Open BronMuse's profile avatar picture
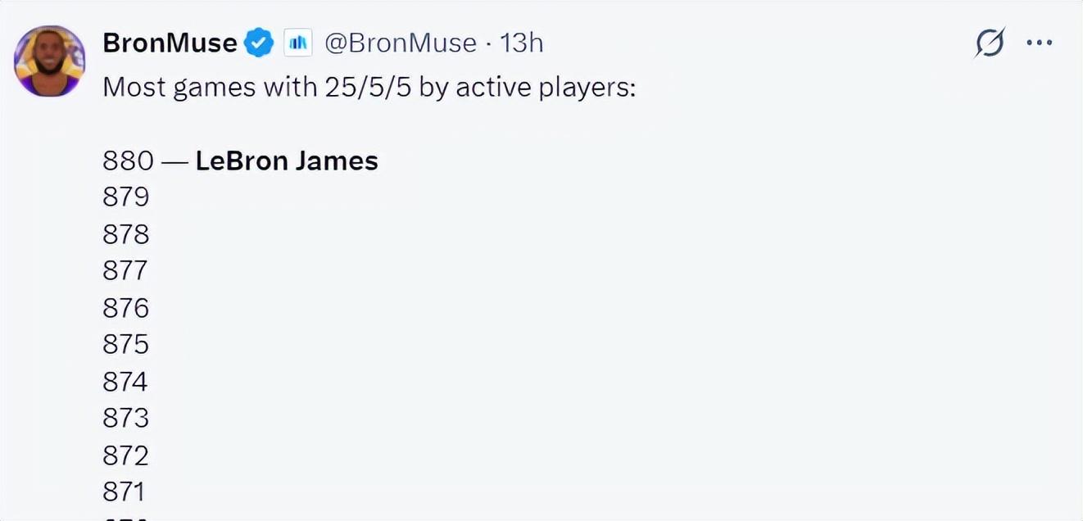1083x521 pixels. point(49,61)
